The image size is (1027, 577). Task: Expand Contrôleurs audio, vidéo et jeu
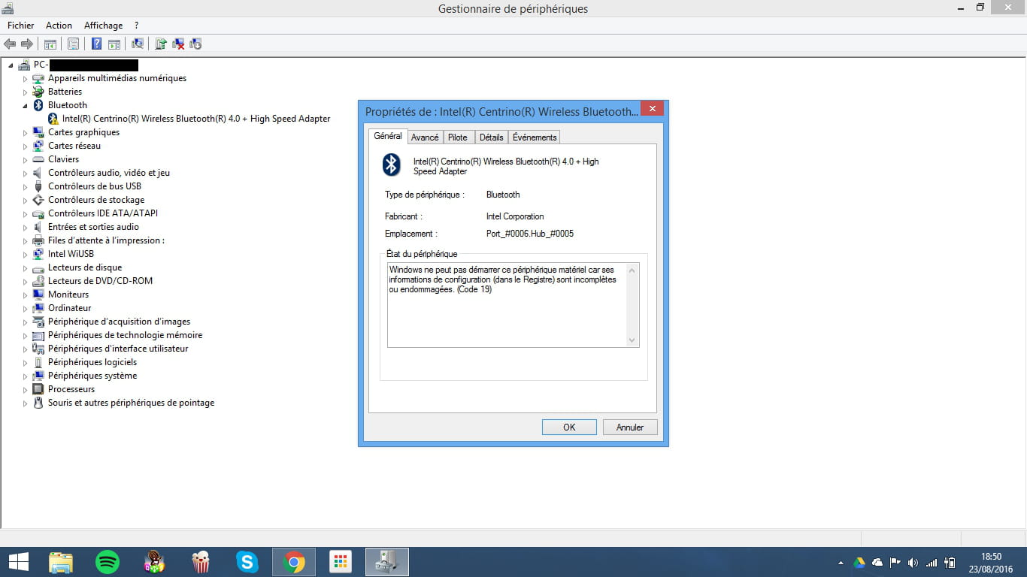[25, 174]
